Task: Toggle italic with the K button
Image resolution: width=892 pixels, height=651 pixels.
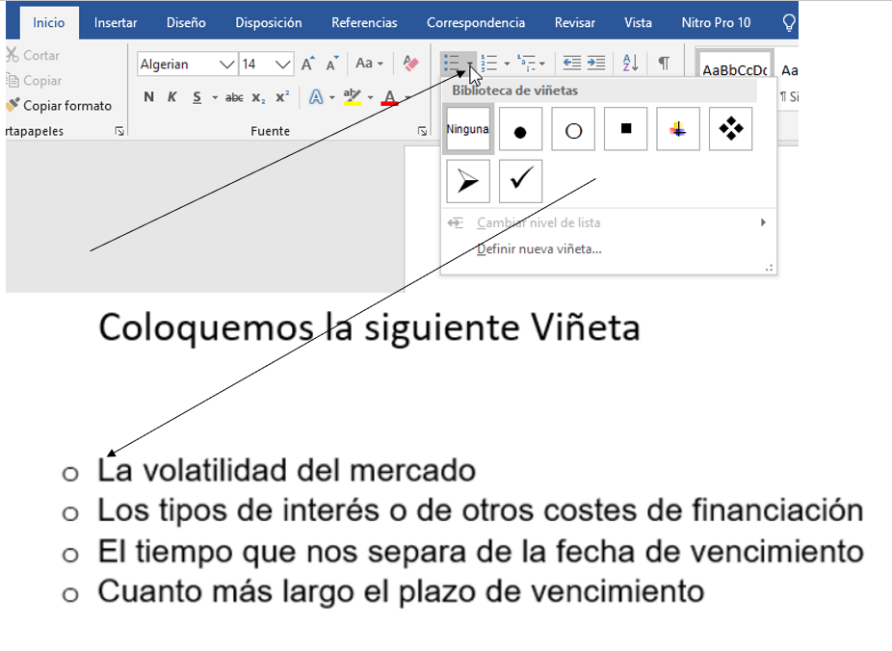Action: (171, 97)
